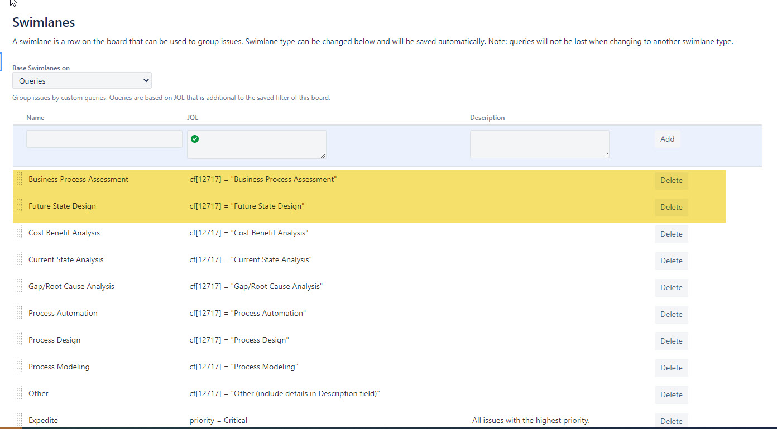Edit the Process Modeling swimlane name

59,367
